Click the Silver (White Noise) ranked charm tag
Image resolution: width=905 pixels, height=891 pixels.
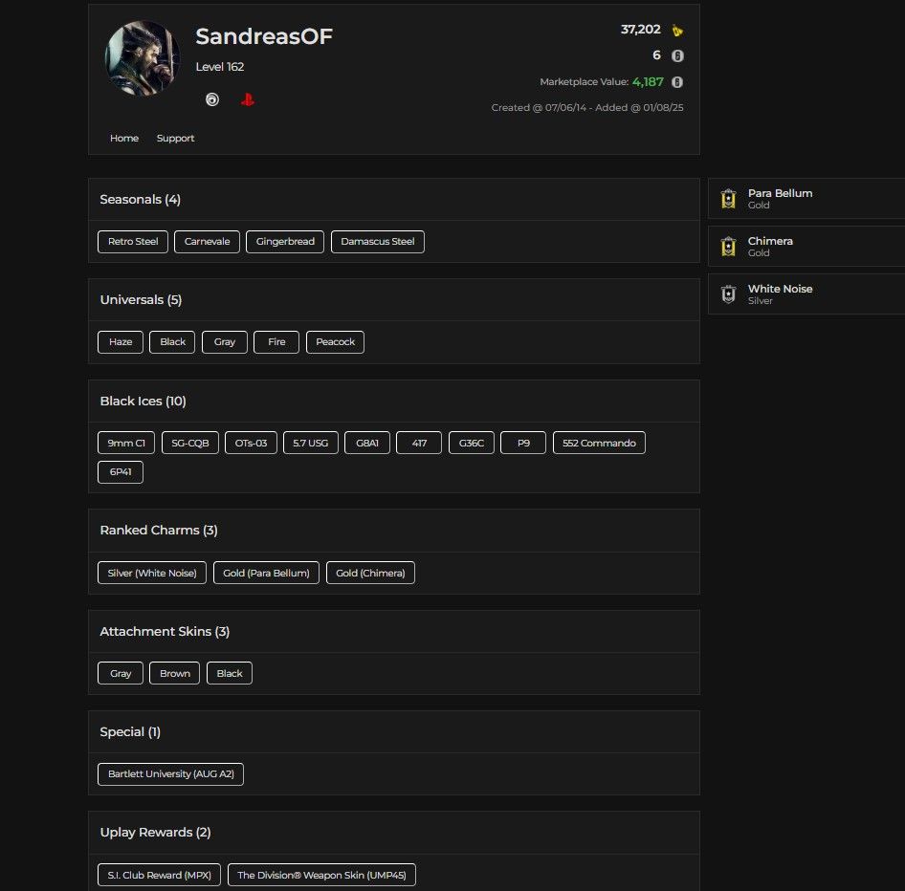pyautogui.click(x=152, y=573)
